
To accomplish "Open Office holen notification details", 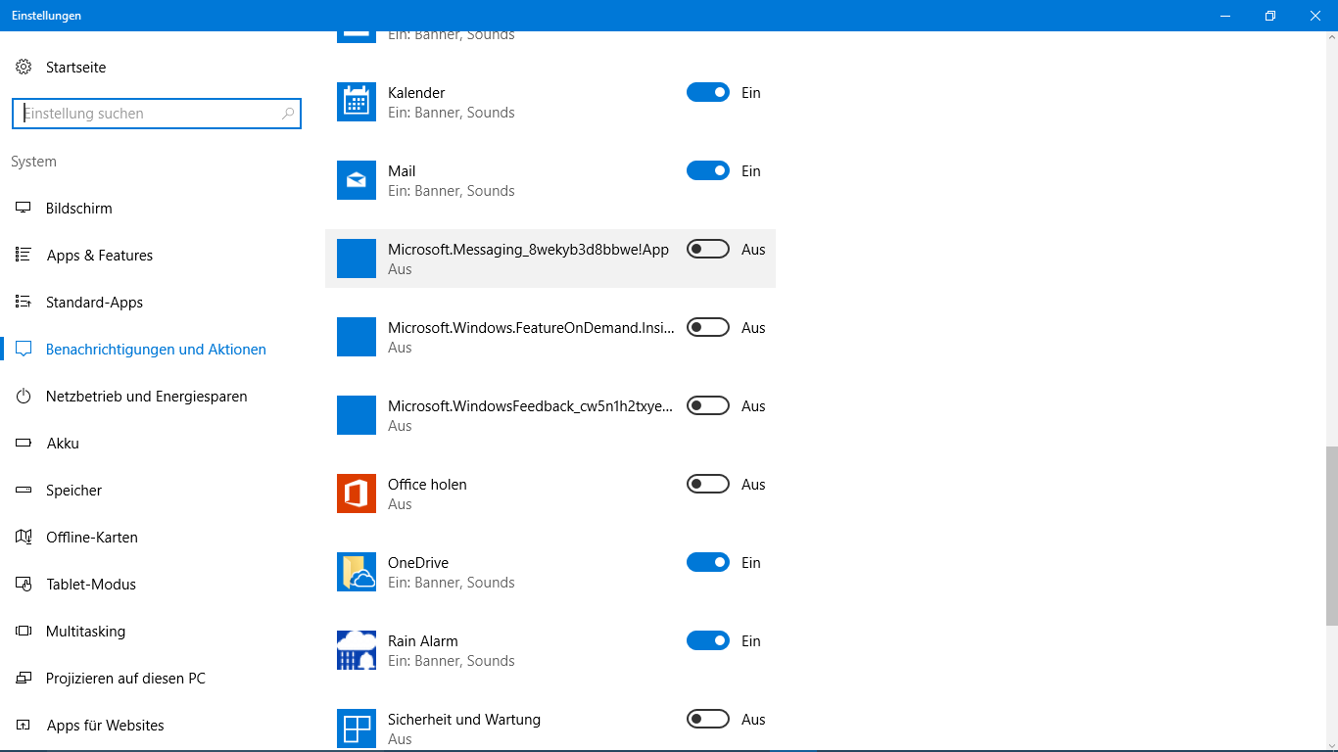I will 550,493.
